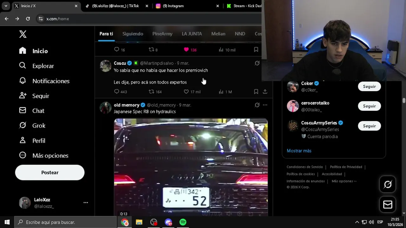Open Condiciones de Servicio link

tap(305, 167)
